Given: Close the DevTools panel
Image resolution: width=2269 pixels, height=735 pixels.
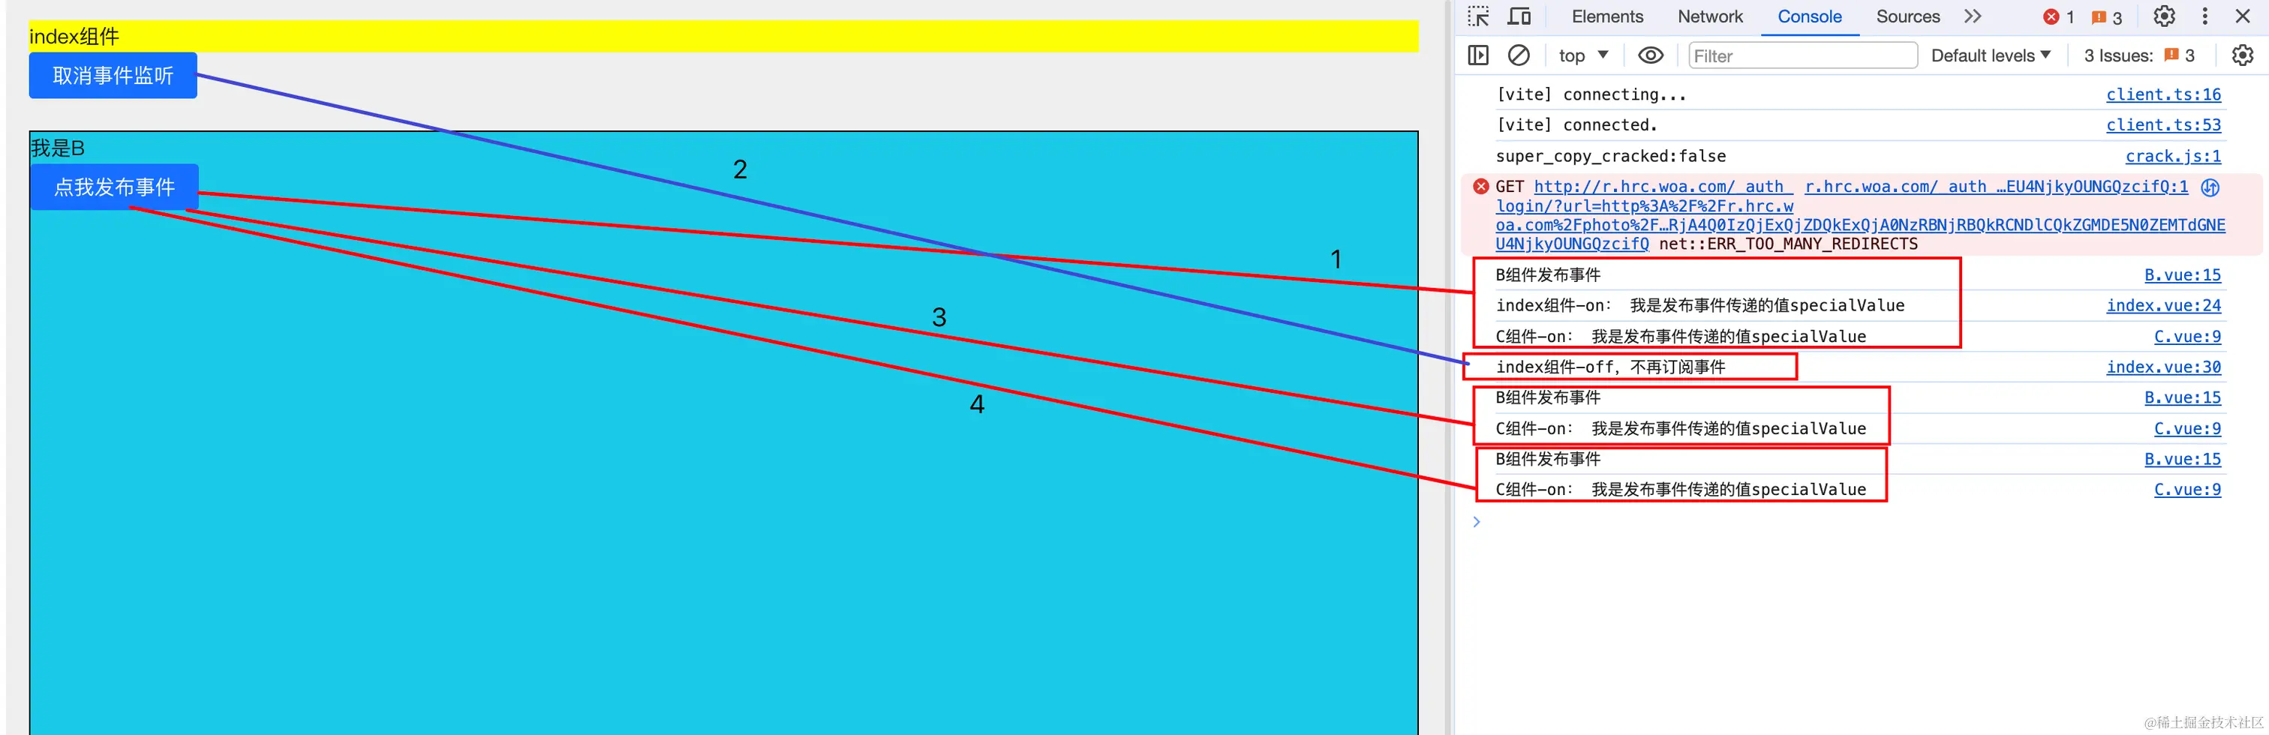Looking at the screenshot, I should tap(2243, 16).
